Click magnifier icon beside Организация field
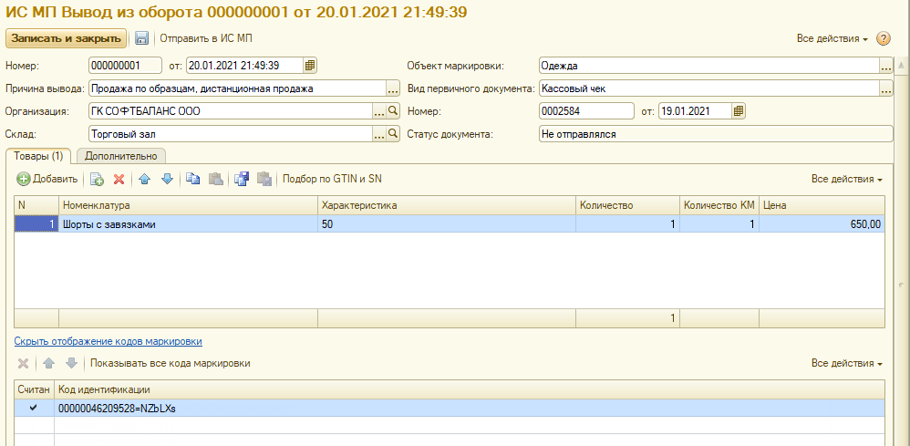910x446 pixels. (394, 111)
